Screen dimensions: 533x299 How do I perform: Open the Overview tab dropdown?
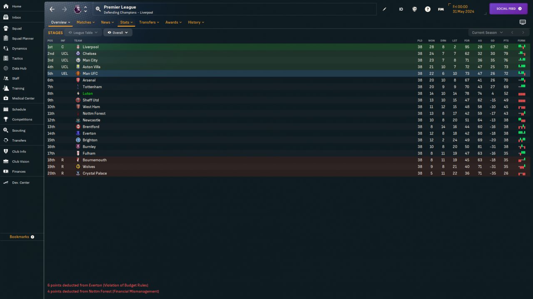coord(61,22)
